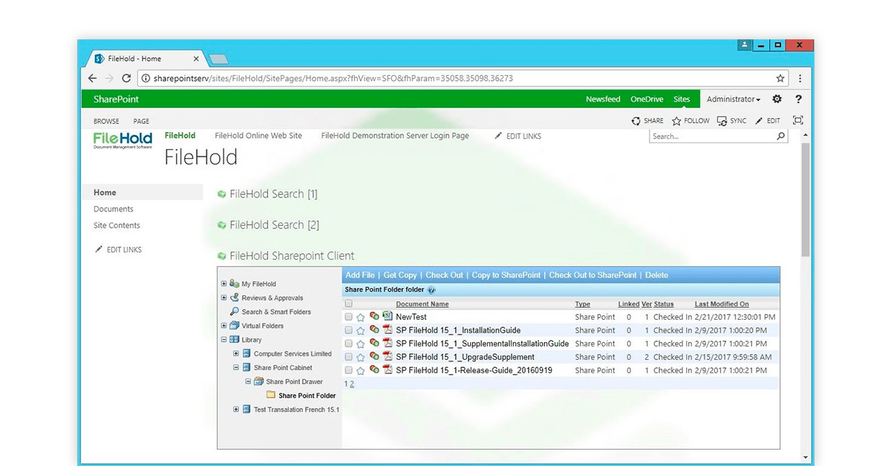Viewport: 891px width, 466px height.
Task: Click the Chrome user profile icon in the title bar
Action: point(745,45)
